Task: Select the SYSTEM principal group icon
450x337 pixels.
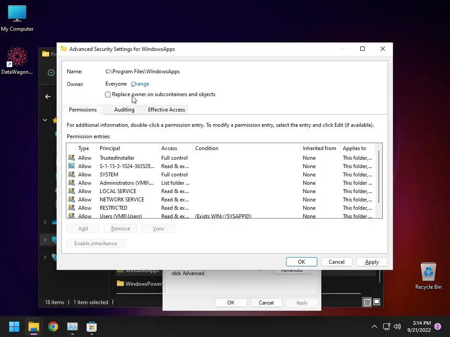Action: 72,174
